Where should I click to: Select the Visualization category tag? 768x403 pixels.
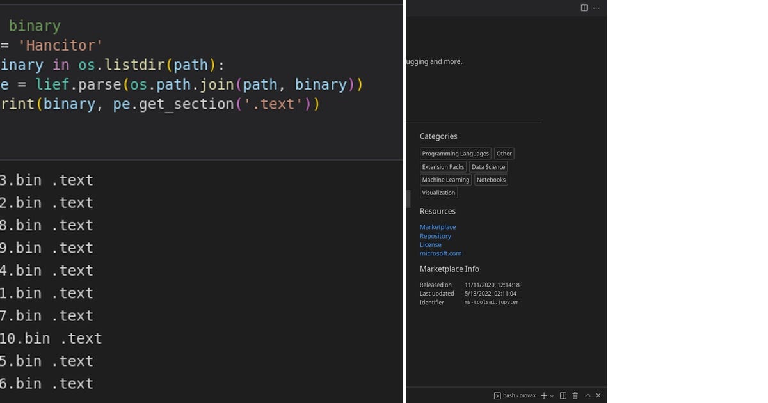click(x=438, y=193)
